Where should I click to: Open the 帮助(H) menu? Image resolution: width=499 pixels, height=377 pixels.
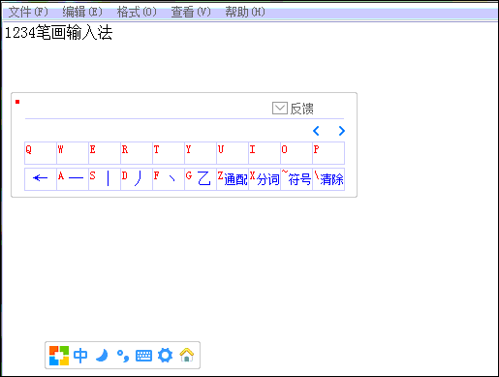click(245, 12)
